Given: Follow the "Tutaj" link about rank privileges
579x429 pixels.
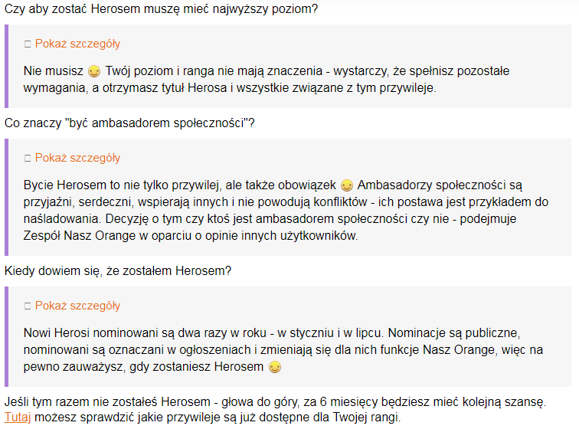Looking at the screenshot, I should [x=17, y=418].
